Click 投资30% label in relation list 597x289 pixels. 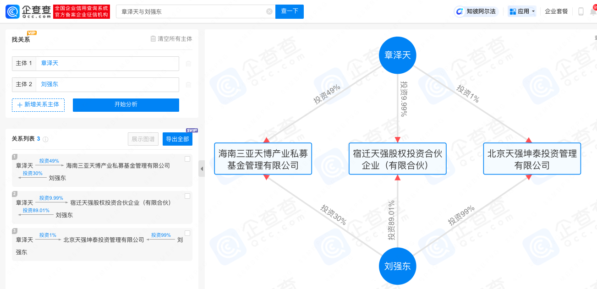click(33, 174)
